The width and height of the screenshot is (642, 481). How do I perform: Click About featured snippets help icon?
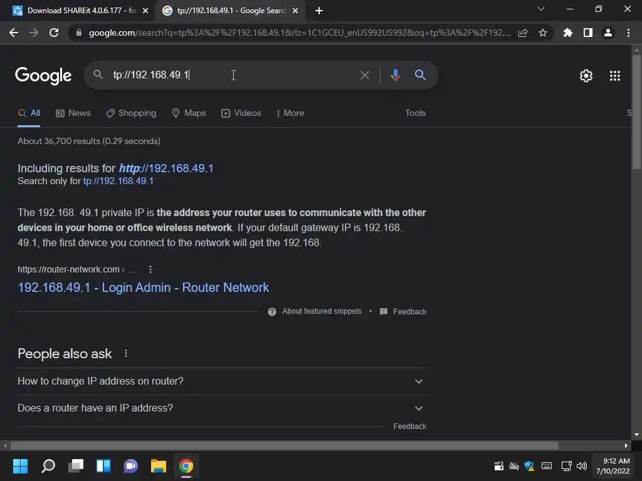272,312
